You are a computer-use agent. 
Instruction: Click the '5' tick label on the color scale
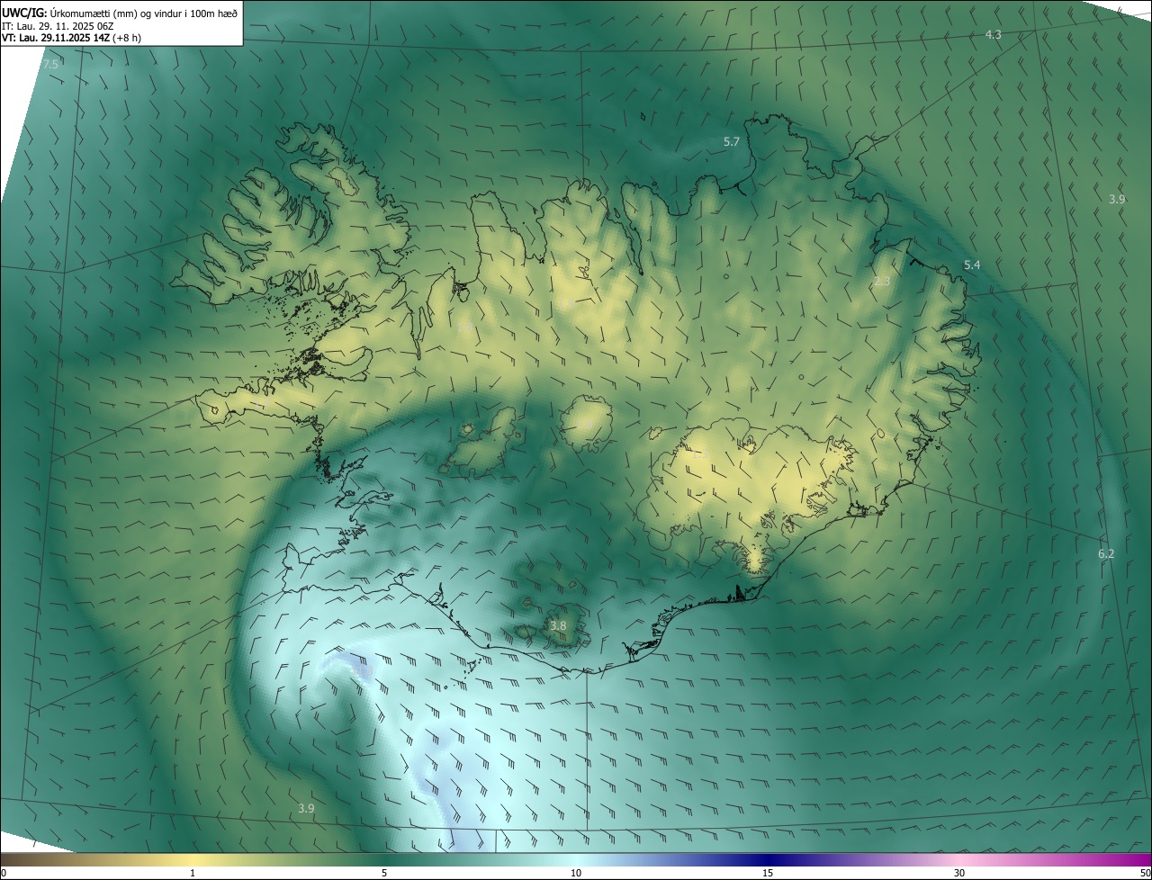point(384,873)
